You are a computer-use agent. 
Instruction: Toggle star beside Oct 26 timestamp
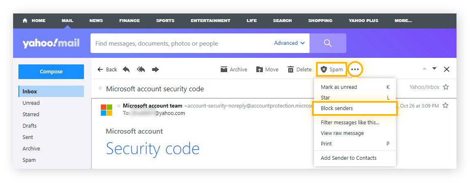(x=446, y=106)
